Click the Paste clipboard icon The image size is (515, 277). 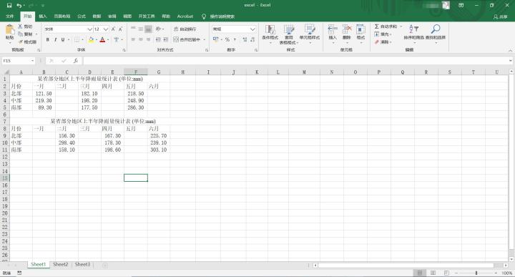coord(10,29)
